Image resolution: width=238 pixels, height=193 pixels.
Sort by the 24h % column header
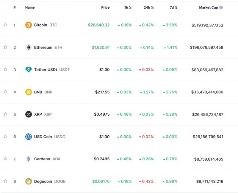pyautogui.click(x=149, y=7)
